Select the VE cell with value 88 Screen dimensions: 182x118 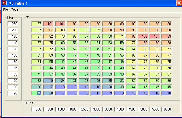(131, 36)
